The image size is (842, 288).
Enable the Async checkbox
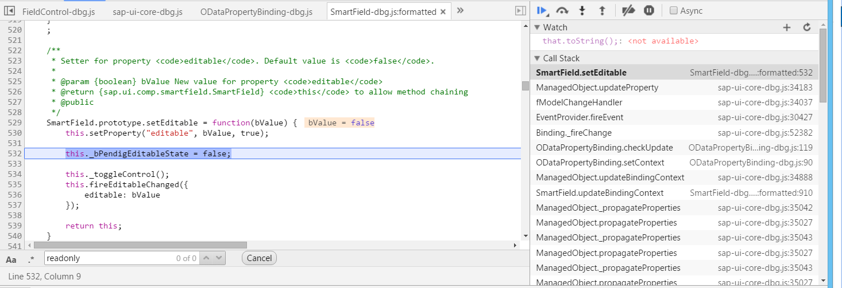point(674,11)
